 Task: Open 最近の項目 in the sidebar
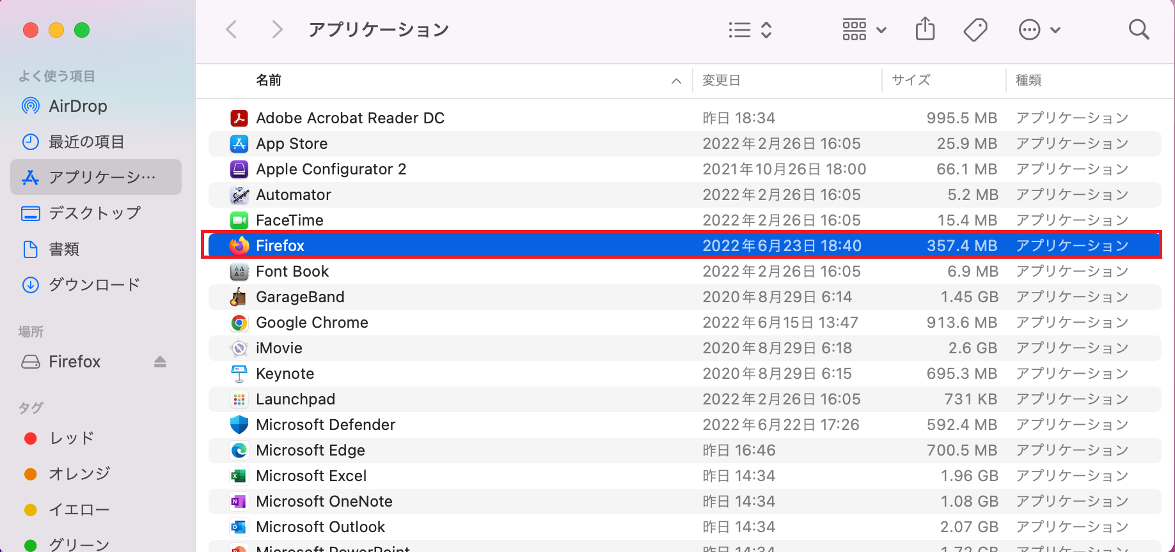click(96, 142)
